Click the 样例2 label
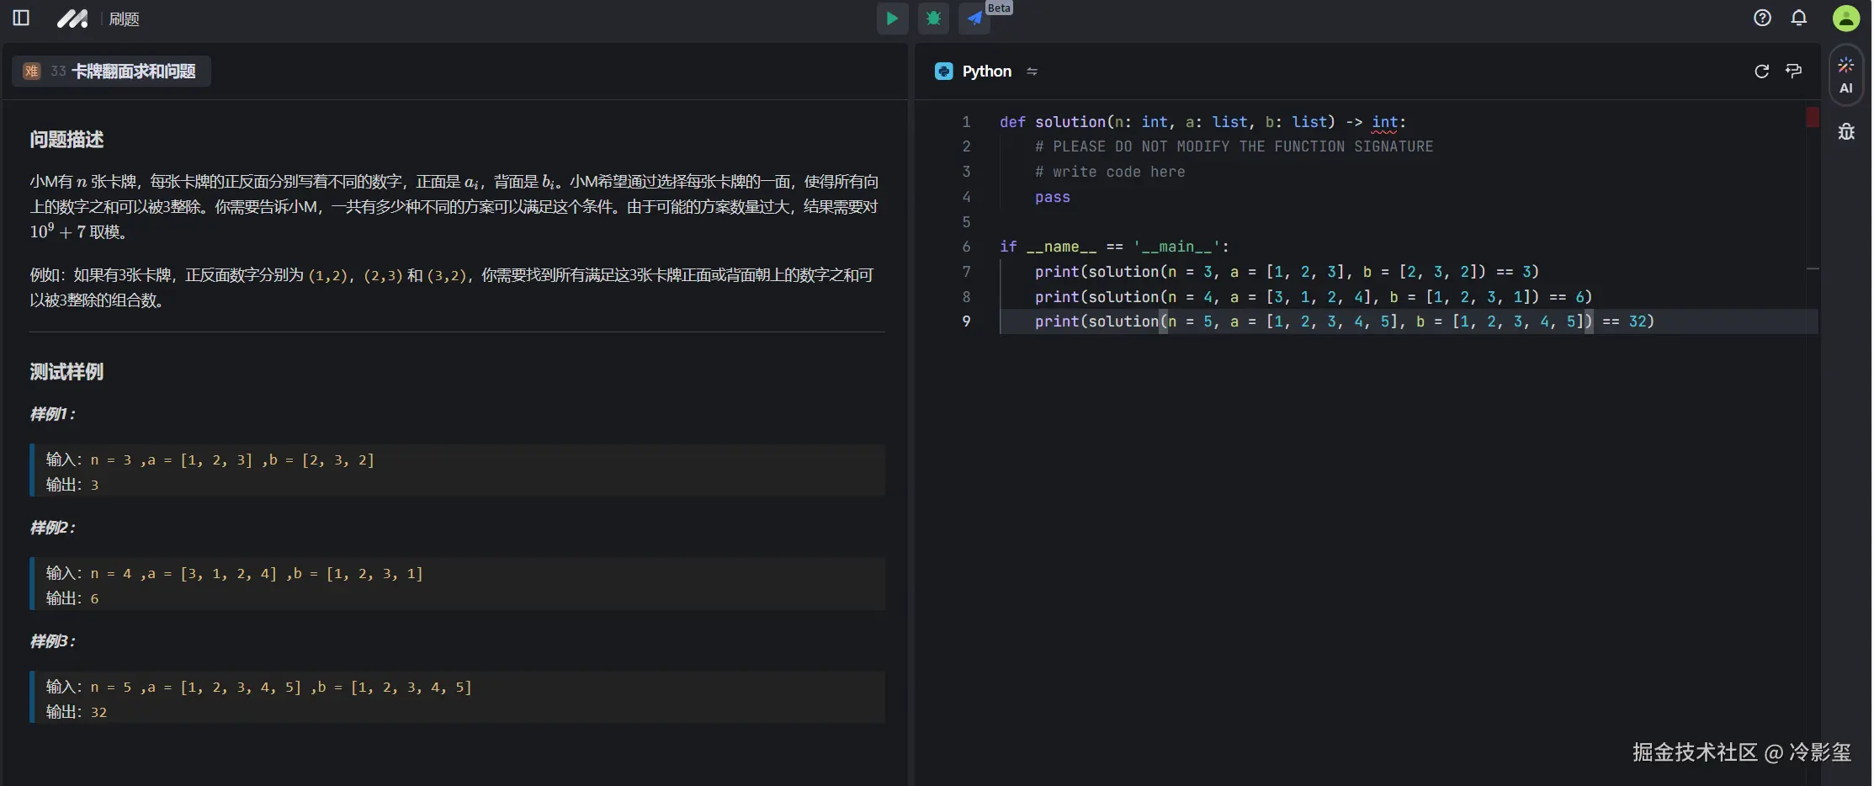 click(52, 528)
